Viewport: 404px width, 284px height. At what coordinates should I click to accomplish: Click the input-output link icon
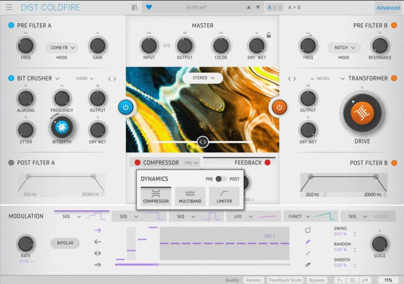[x=166, y=46]
